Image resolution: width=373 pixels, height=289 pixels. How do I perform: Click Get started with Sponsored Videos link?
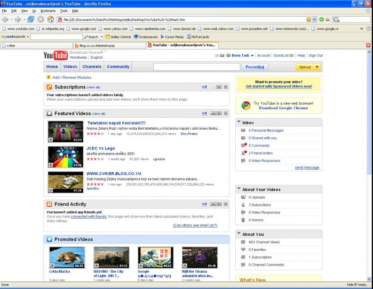[x=279, y=86]
